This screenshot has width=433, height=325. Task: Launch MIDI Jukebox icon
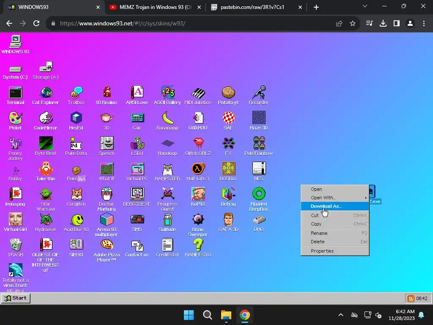[198, 96]
